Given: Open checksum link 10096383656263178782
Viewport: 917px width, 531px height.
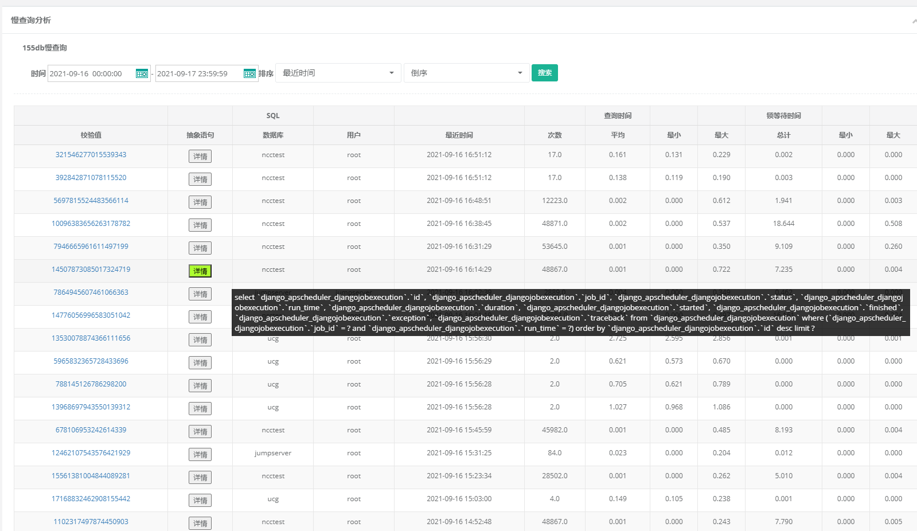Looking at the screenshot, I should 91,224.
